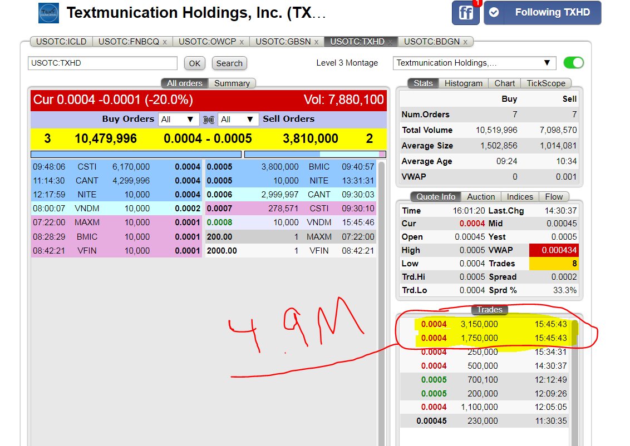Switch to the USOTC:BDGN tab
The width and height of the screenshot is (630, 446).
point(432,42)
